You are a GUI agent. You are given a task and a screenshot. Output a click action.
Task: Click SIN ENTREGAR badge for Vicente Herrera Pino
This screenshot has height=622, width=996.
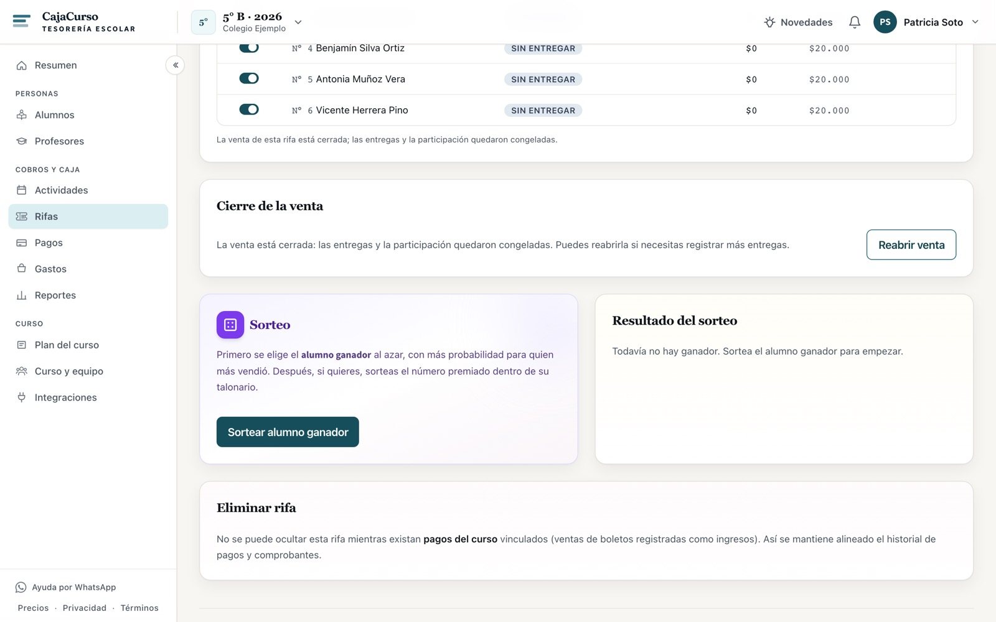[x=543, y=111]
